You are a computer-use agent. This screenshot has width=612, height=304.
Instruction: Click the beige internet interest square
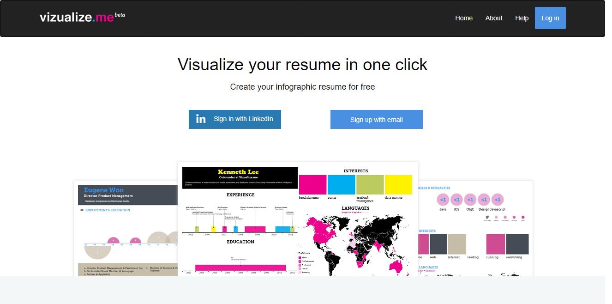tap(457, 244)
